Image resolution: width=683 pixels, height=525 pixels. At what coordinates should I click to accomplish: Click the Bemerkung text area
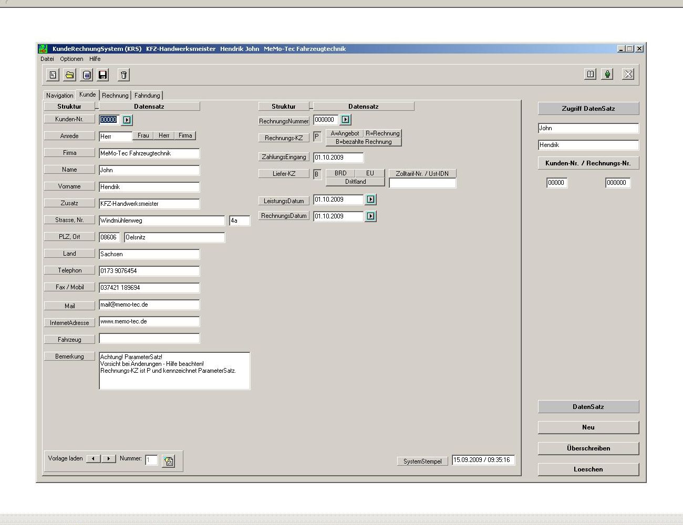(x=174, y=371)
